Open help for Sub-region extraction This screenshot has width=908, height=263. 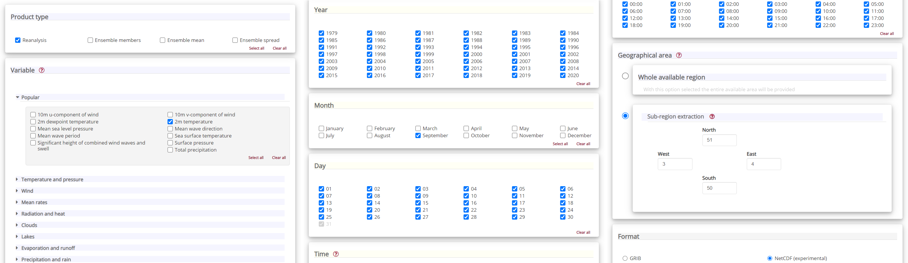pyautogui.click(x=712, y=116)
